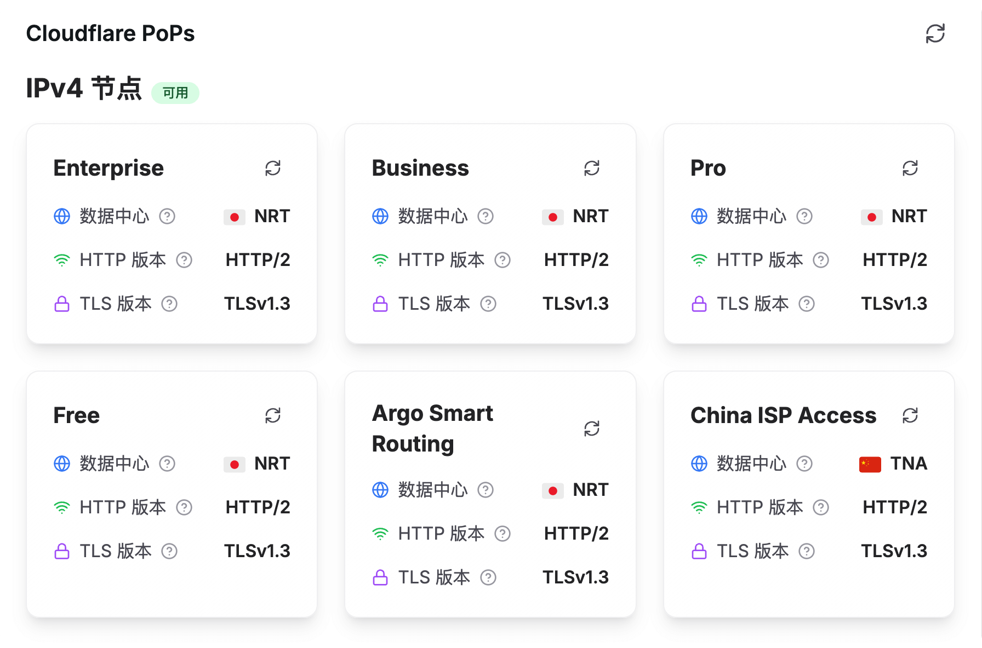The width and height of the screenshot is (982, 648).
Task: Open data center help icon in Enterprise card
Action: coord(167,216)
